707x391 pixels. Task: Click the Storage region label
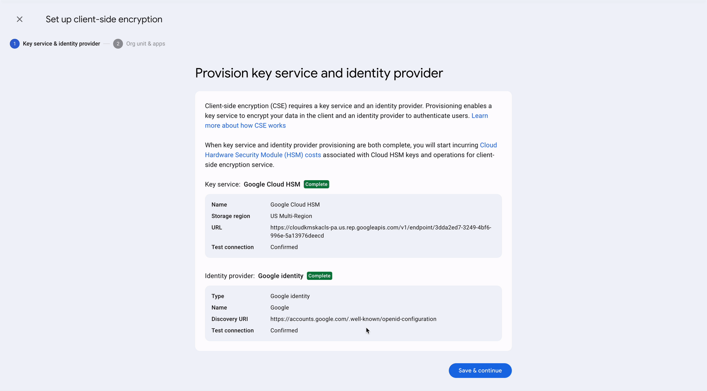click(x=231, y=216)
